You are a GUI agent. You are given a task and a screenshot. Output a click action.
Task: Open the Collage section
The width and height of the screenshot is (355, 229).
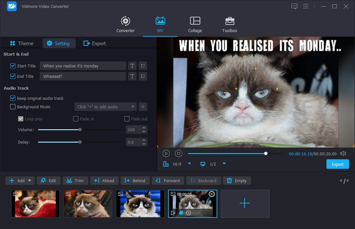coord(195,25)
